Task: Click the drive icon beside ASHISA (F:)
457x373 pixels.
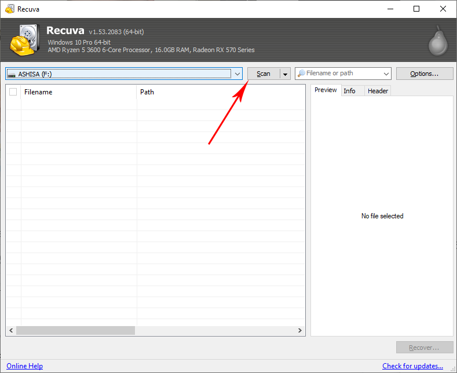Action: [x=12, y=75]
